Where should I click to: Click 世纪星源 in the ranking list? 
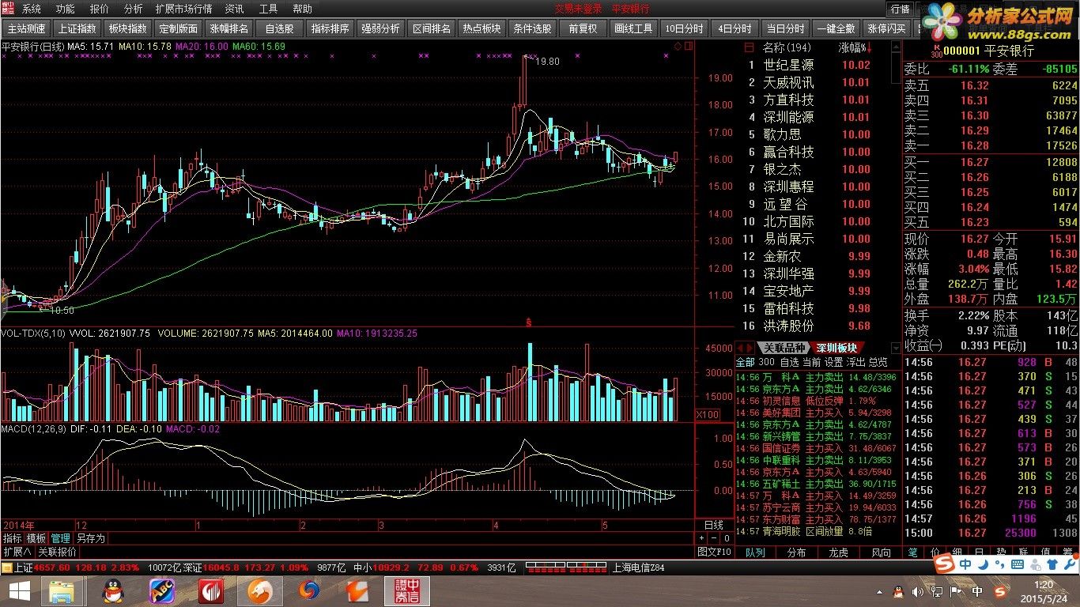[787, 65]
